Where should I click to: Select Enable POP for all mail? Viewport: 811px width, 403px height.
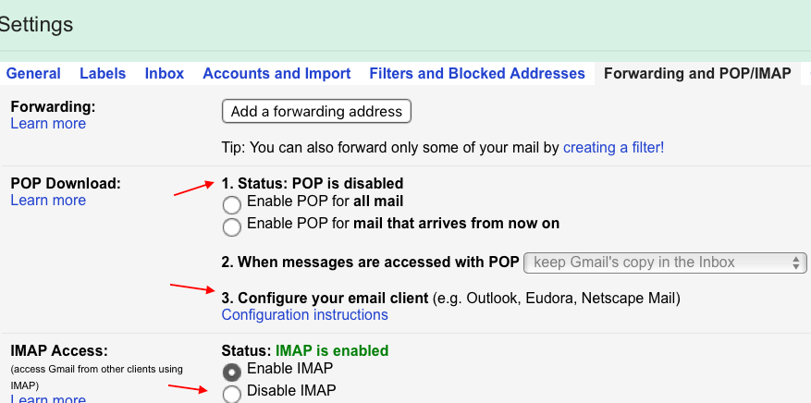click(232, 203)
